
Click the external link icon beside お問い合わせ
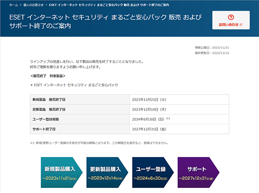click(x=241, y=25)
